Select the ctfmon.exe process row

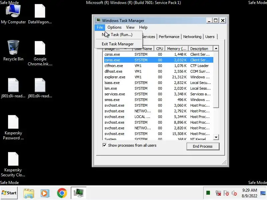(x=158, y=66)
